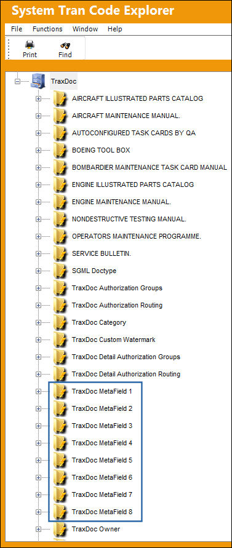Click the TraxDoc Detail Authorization Groups folder icon

pos(60,357)
